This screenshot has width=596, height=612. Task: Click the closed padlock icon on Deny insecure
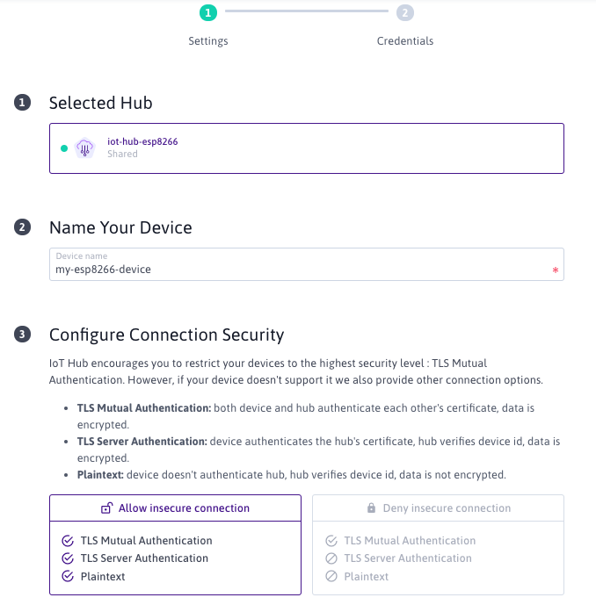373,508
